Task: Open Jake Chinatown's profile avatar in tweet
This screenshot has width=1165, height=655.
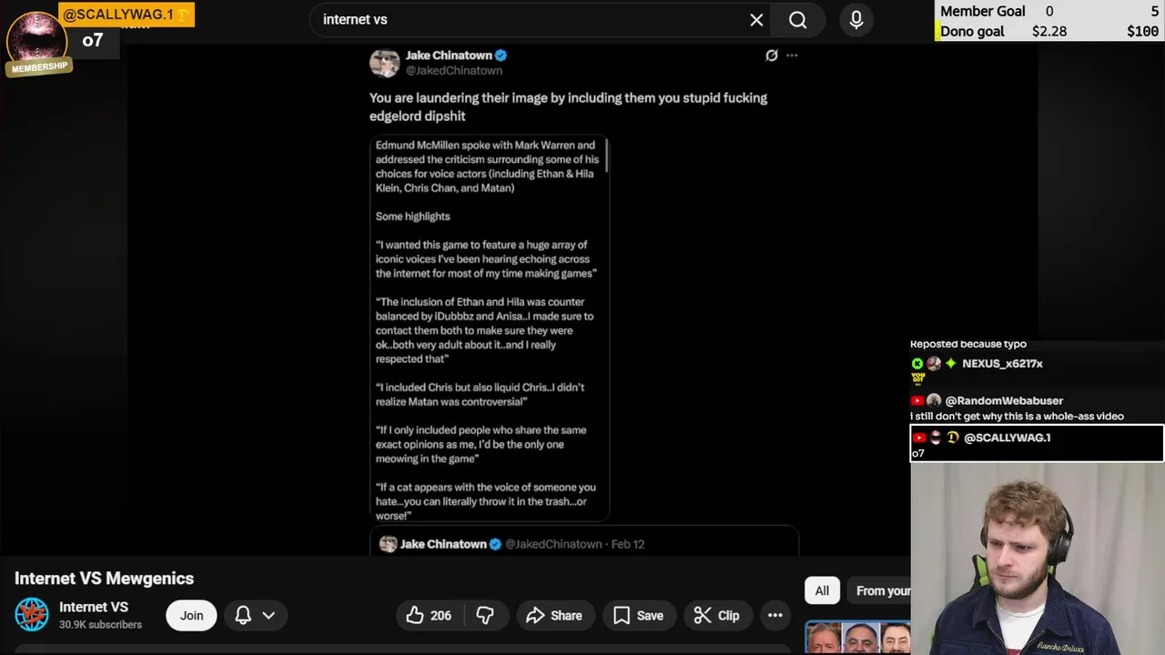Action: pos(384,63)
